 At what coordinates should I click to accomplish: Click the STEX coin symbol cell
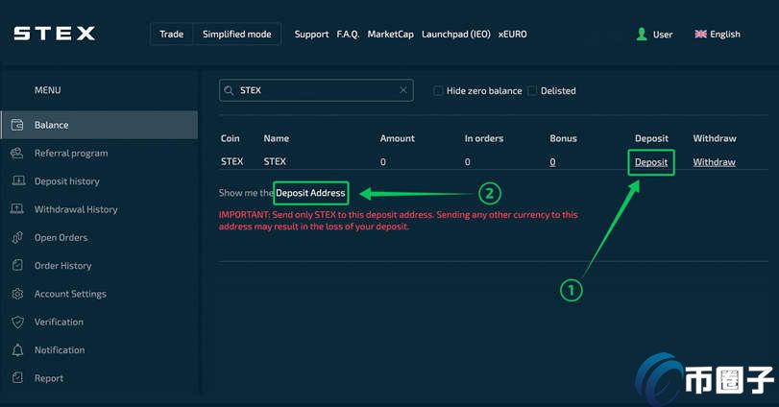pyautogui.click(x=232, y=161)
